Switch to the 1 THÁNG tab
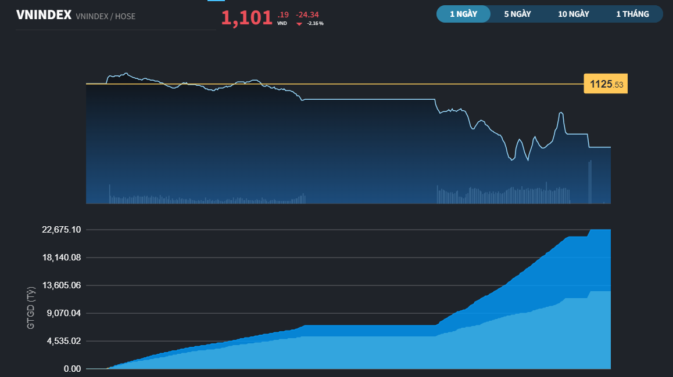This screenshot has width=673, height=377. pyautogui.click(x=633, y=14)
